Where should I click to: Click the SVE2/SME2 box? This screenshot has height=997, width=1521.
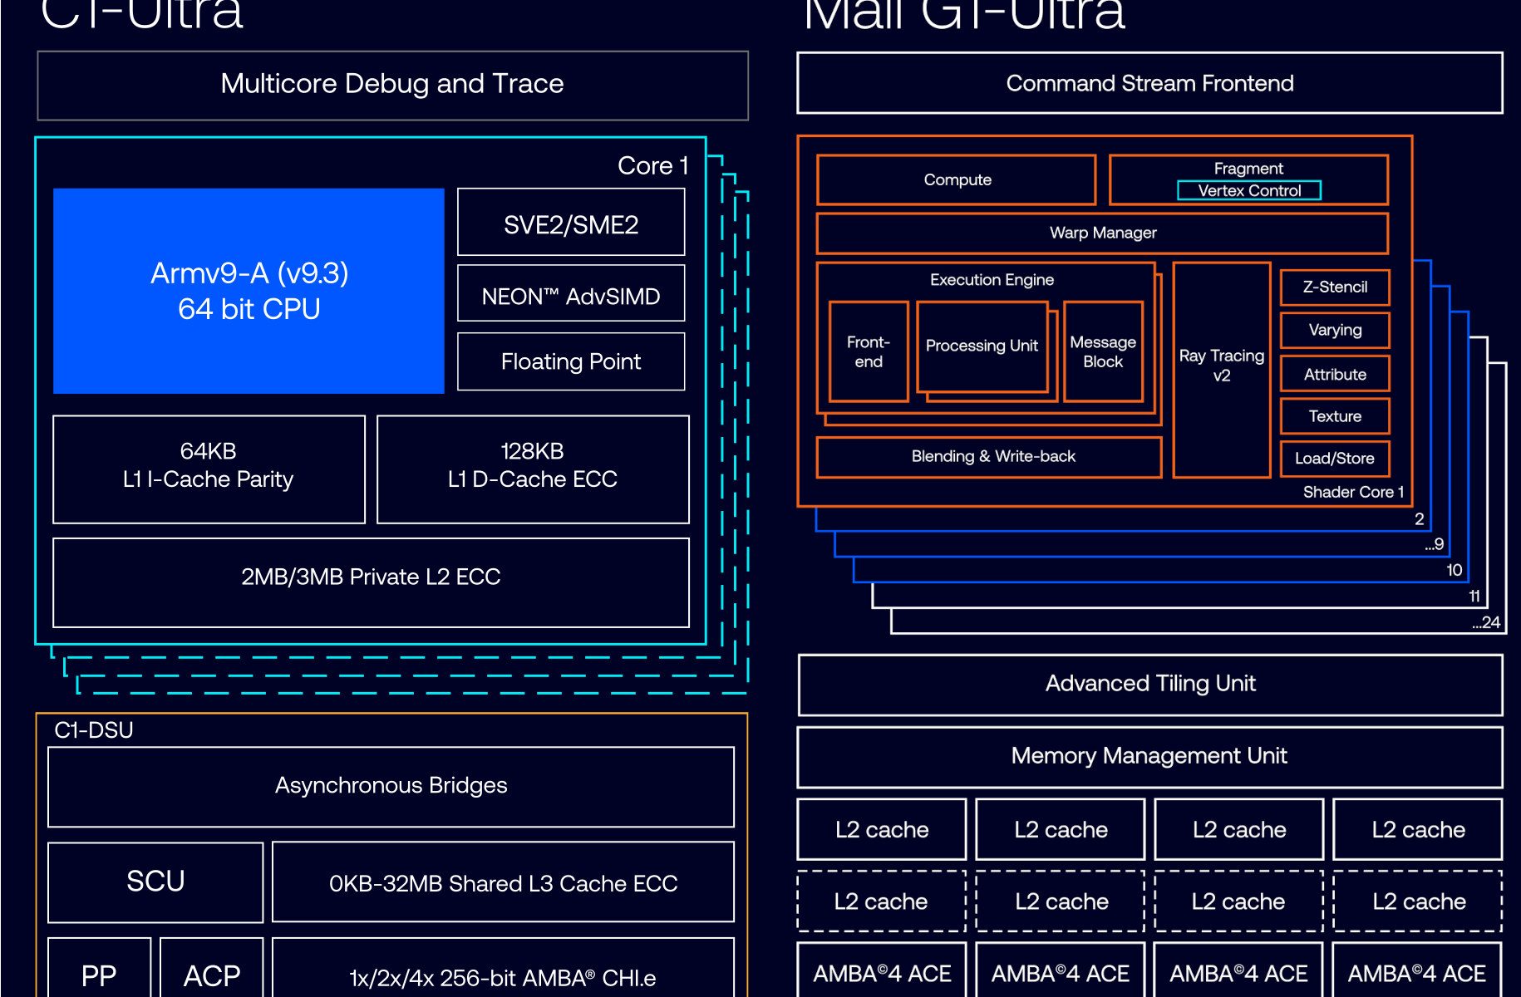(571, 223)
